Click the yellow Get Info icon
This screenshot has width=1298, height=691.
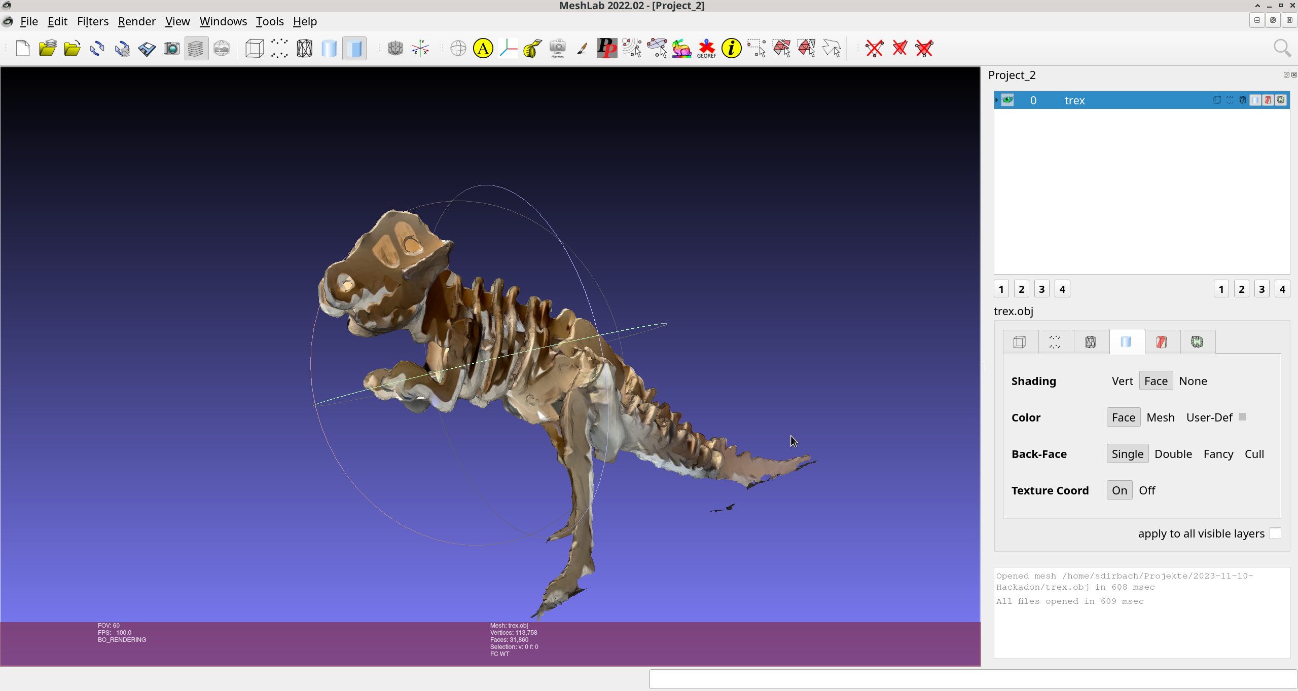coord(731,49)
